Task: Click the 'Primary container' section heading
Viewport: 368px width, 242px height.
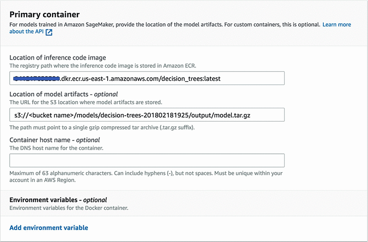Action: pos(45,14)
